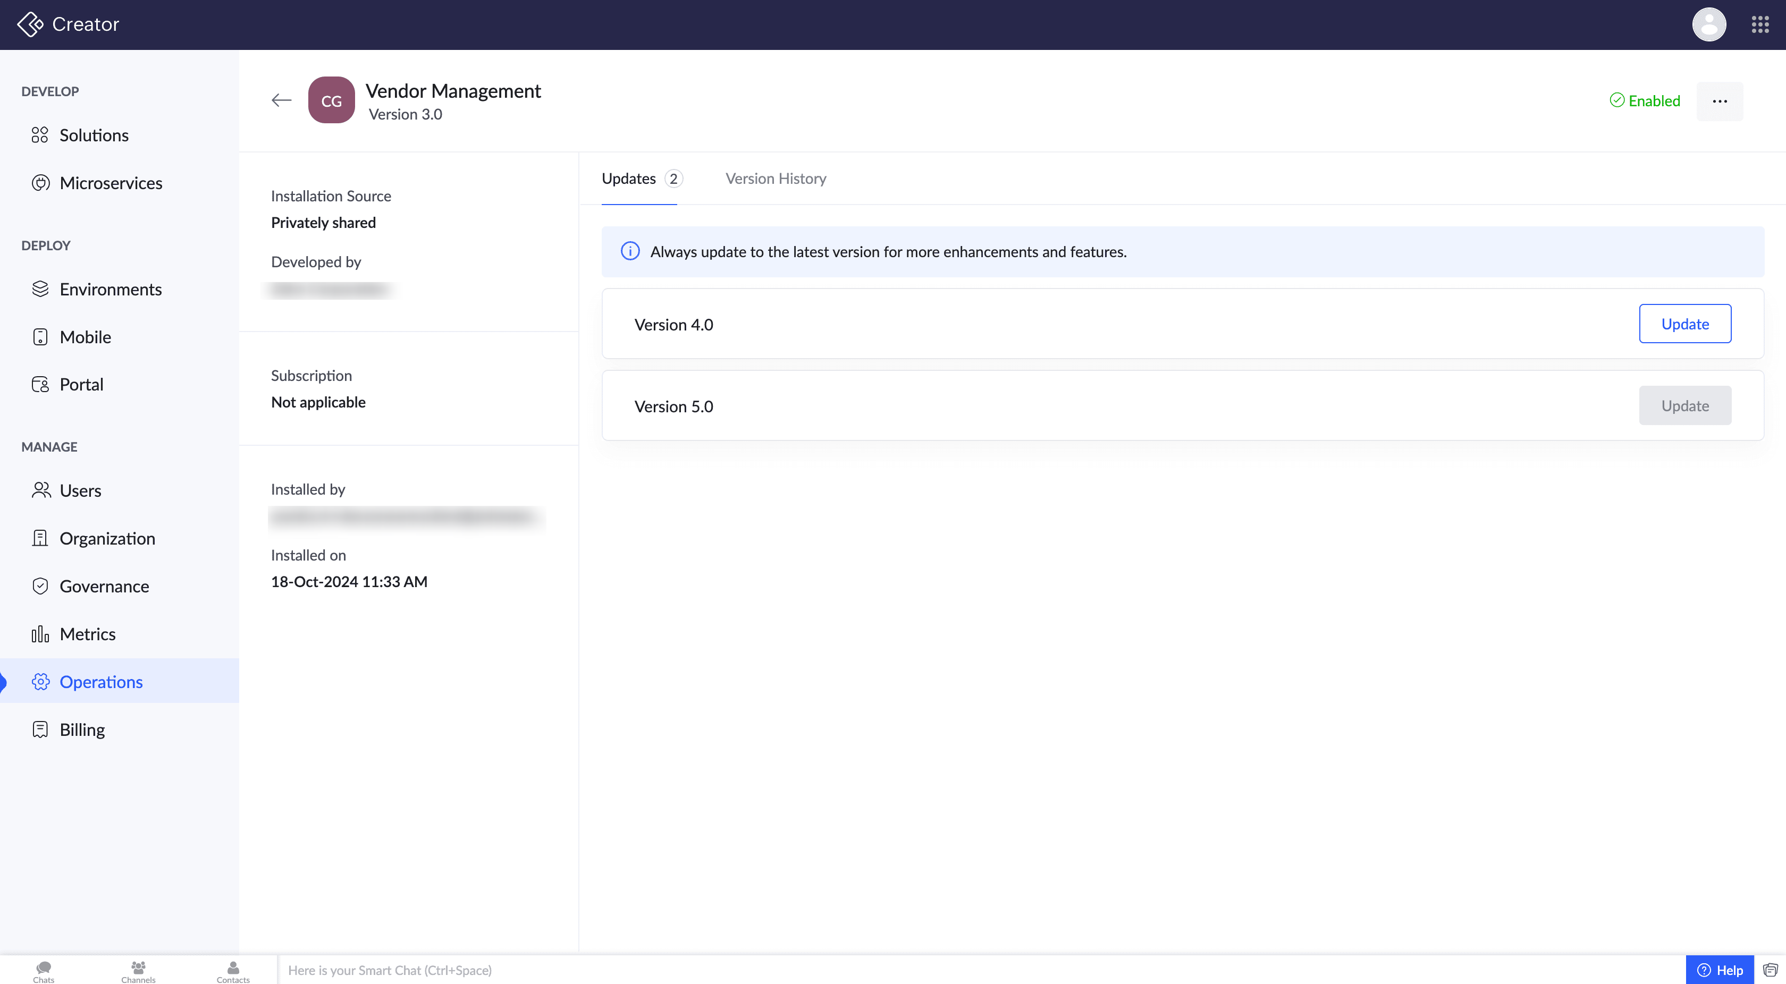Open the Portal sidebar item
Image resolution: width=1786 pixels, height=984 pixels.
[81, 385]
